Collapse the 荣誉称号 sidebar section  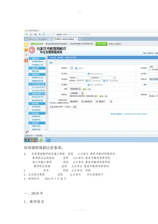(37, 123)
